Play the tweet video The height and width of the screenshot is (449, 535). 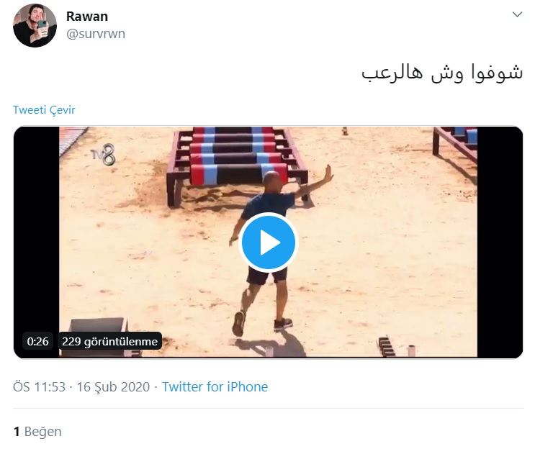[268, 242]
